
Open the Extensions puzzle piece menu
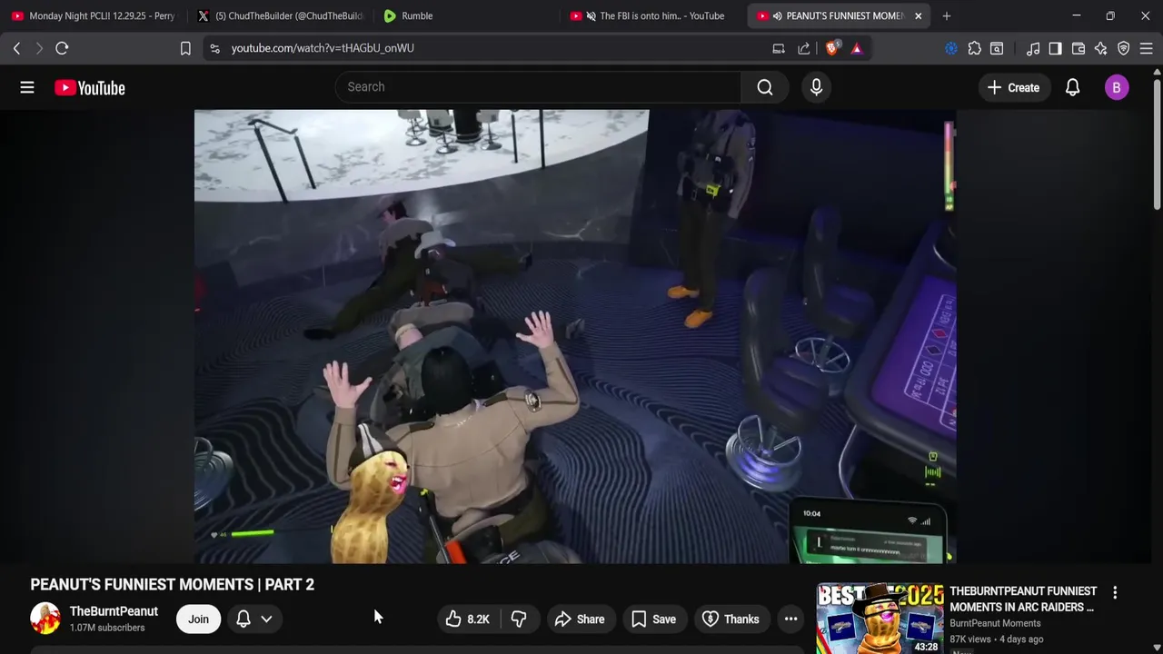(x=974, y=48)
